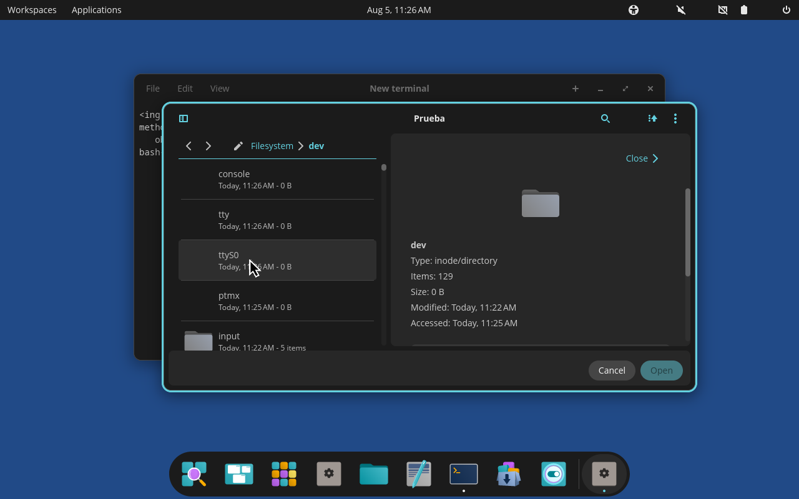799x499 pixels.
Task: Open the file search app in the dock
Action: click(x=194, y=474)
